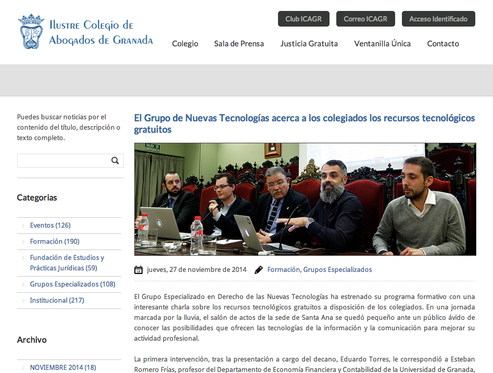Click the Formación tag under the photo
This screenshot has width=493, height=373.
click(284, 269)
